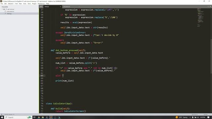Click the editor vertical scrollbar
The image size is (212, 119).
[x=211, y=57]
